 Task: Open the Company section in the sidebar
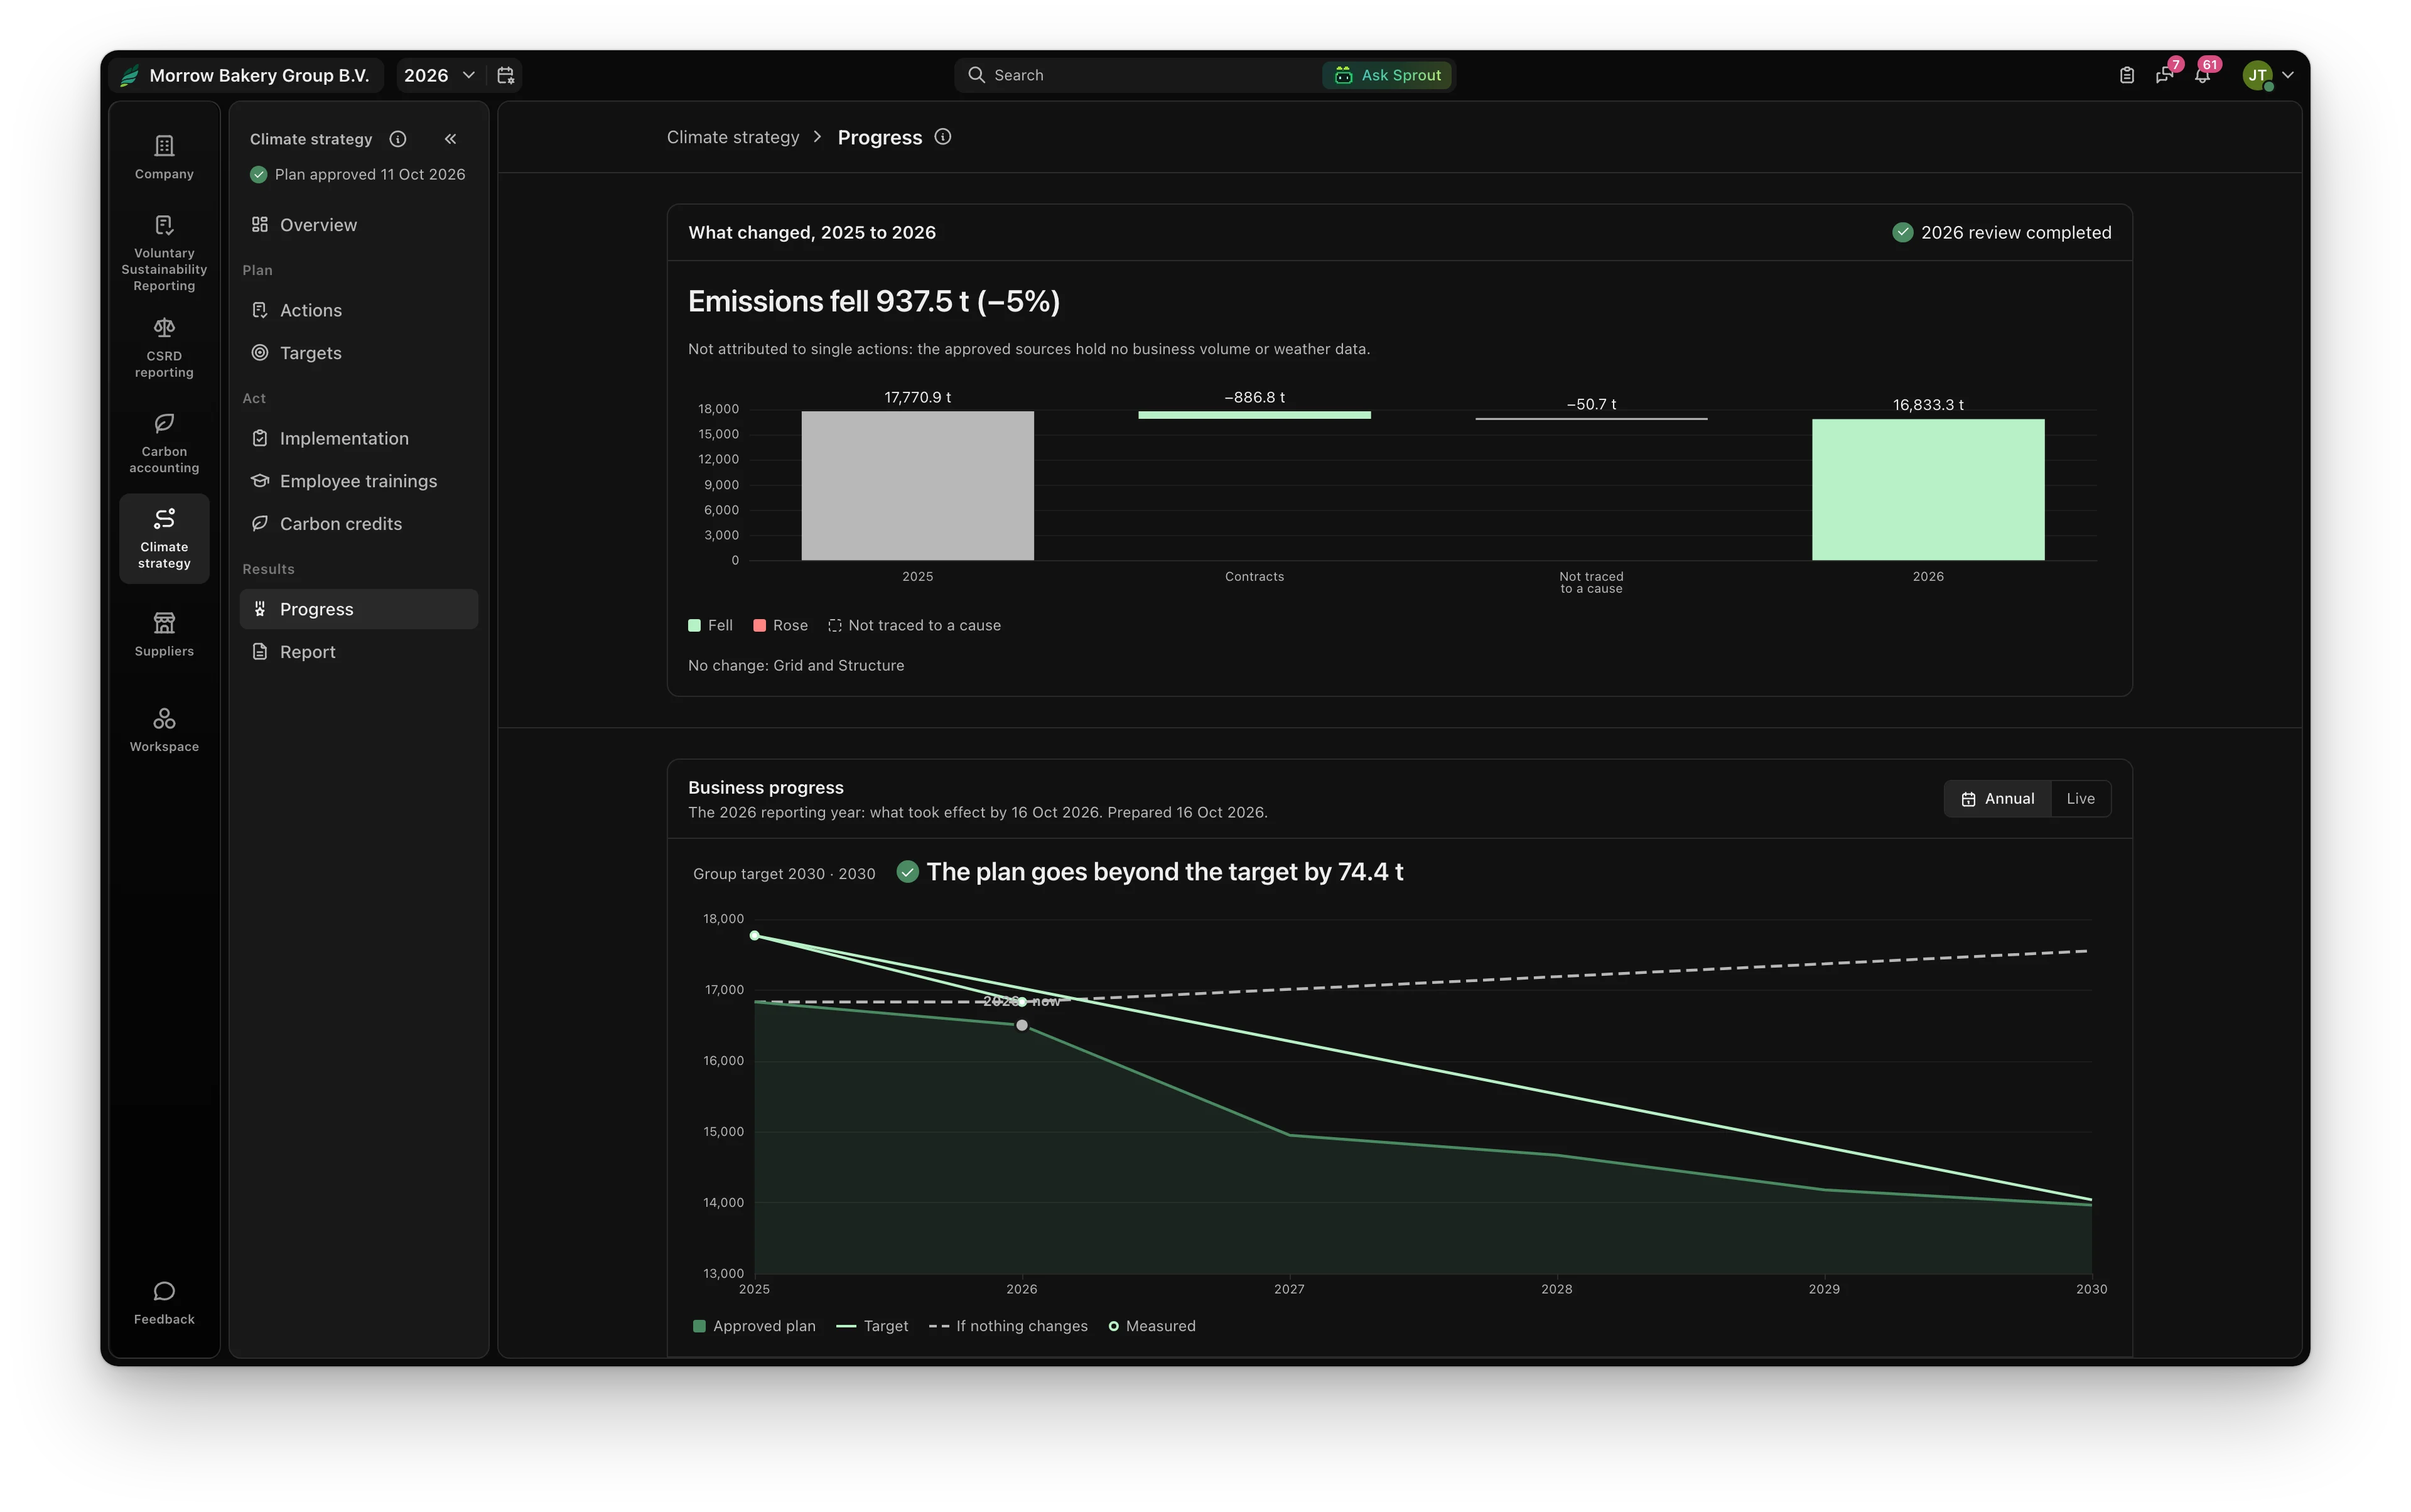click(x=164, y=158)
